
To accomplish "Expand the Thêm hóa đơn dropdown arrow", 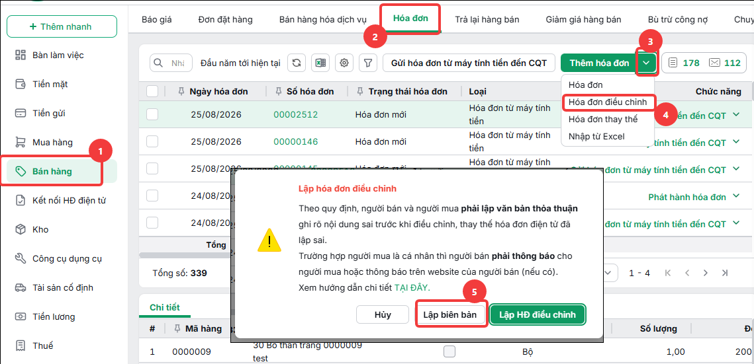I will (647, 63).
